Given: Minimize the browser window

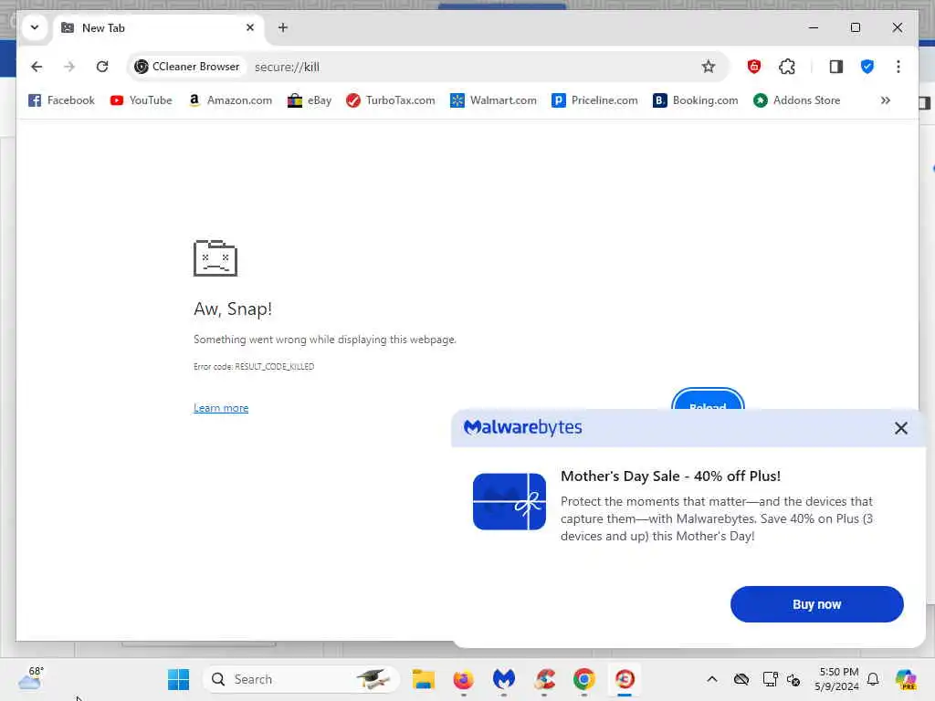Looking at the screenshot, I should (814, 27).
